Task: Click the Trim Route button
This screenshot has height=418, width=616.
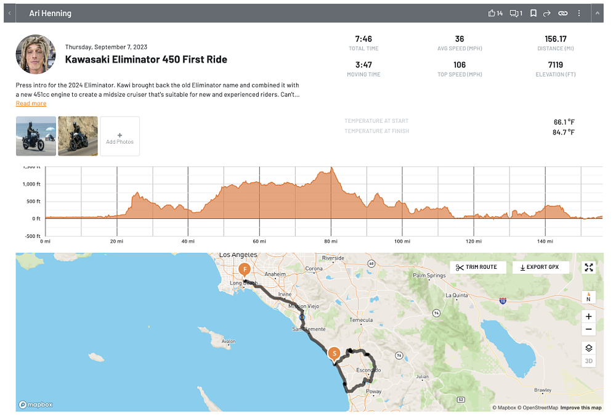Action: tap(478, 267)
